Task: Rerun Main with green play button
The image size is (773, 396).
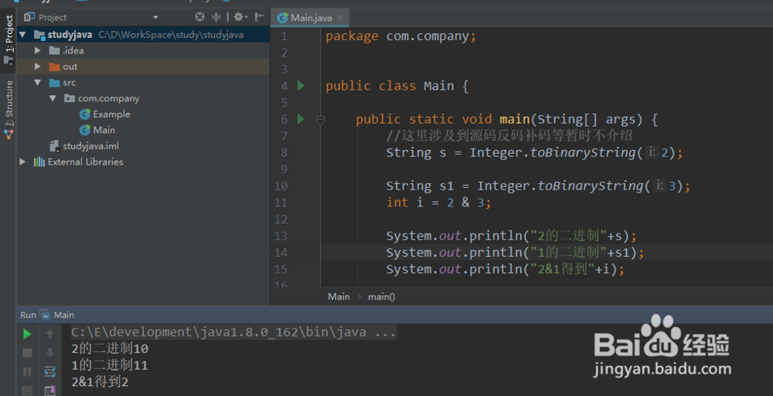Action: [x=27, y=334]
